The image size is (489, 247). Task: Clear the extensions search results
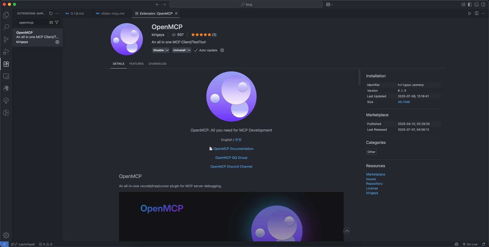point(51,22)
